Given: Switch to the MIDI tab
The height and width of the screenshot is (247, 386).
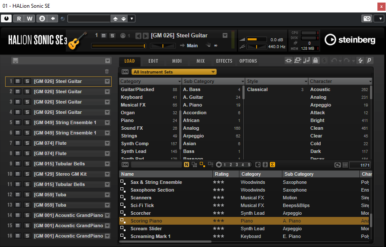Looking at the screenshot, I should [177, 61].
